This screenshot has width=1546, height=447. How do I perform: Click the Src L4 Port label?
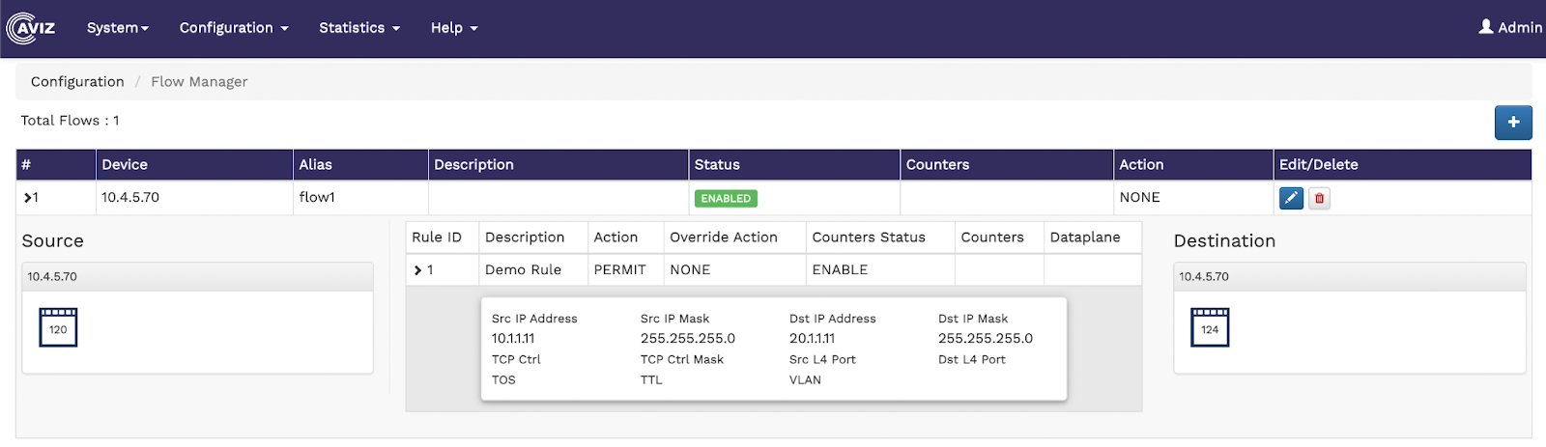(x=822, y=359)
